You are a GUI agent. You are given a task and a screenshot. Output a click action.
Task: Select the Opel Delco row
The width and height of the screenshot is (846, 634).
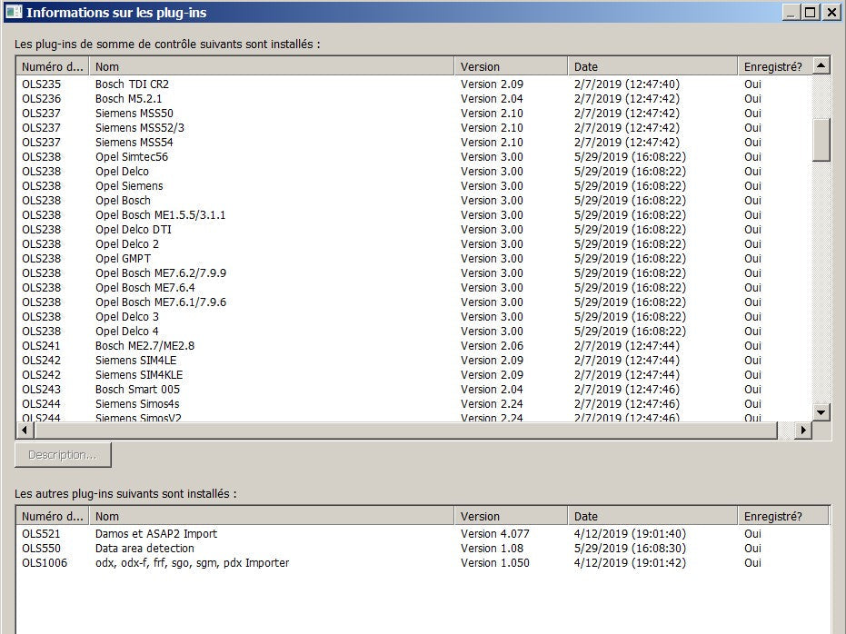[x=413, y=172]
